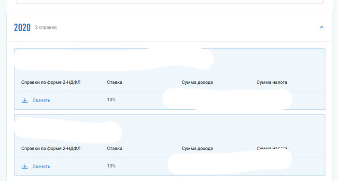Click "Ставка" column header in first card
The width and height of the screenshot is (338, 181).
click(x=114, y=82)
